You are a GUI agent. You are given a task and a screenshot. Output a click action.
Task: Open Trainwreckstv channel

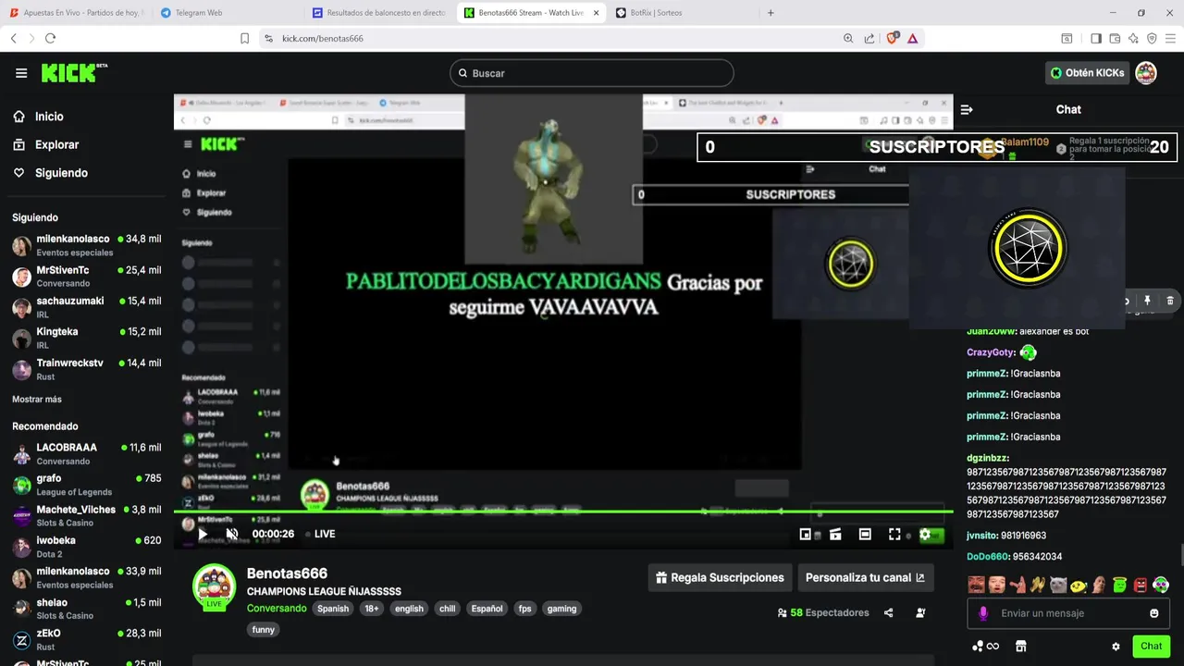point(87,369)
